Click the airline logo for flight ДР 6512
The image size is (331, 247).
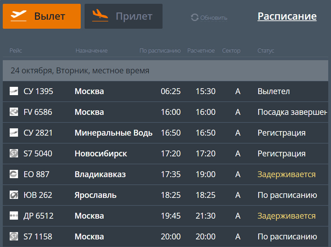pyautogui.click(x=14, y=216)
